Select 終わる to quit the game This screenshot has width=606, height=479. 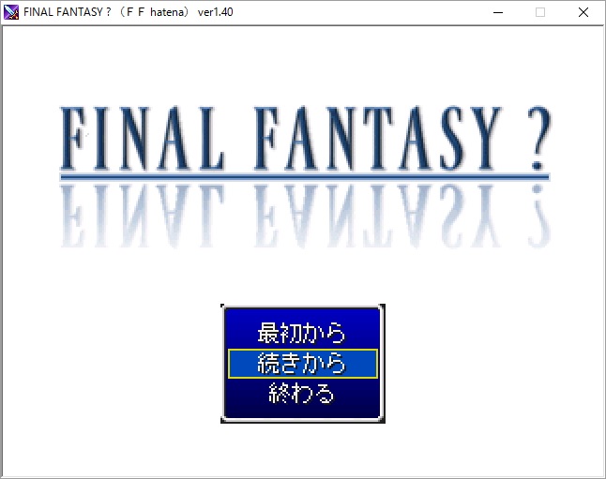point(301,394)
